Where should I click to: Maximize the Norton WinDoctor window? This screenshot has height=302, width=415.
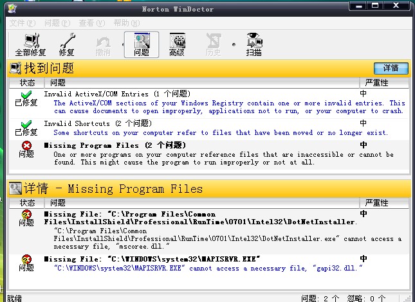pos(375,6)
